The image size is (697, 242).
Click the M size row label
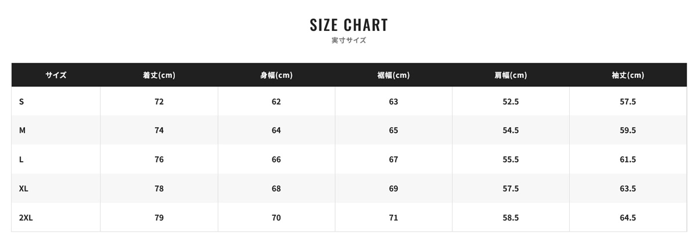(x=22, y=131)
